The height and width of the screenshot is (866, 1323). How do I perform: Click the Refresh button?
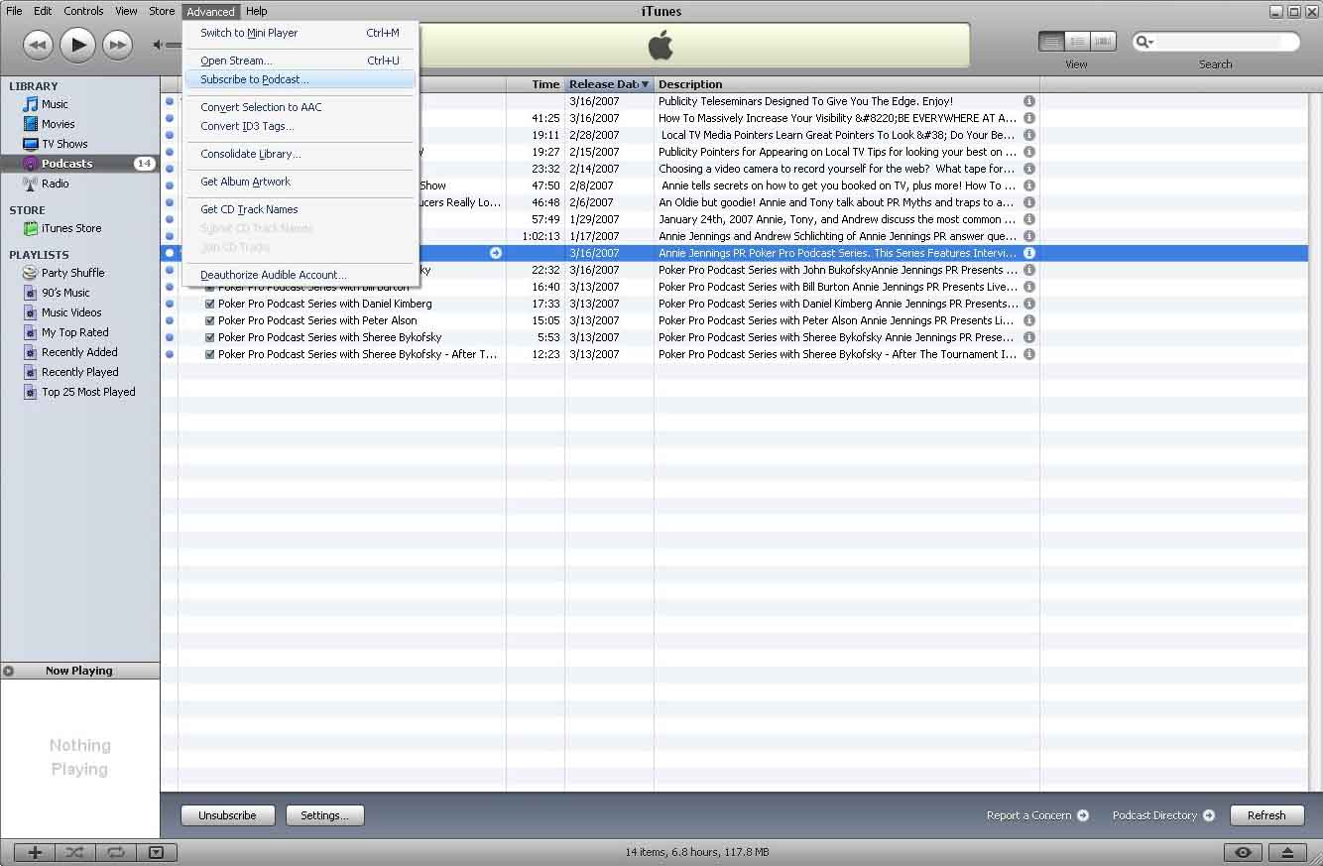pos(1266,815)
